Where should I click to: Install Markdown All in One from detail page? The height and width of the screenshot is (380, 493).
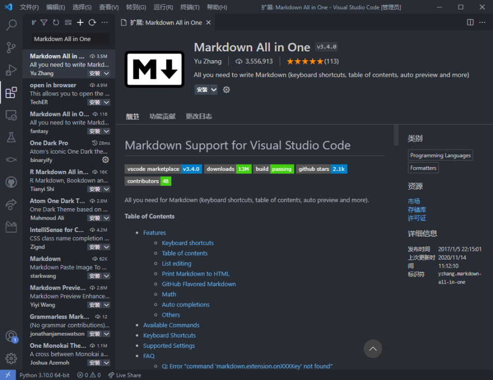[202, 90]
